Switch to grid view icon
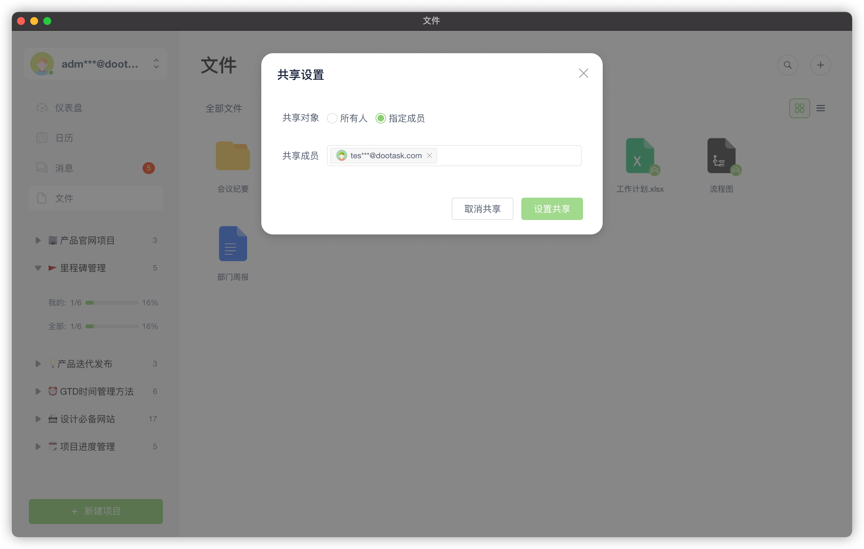864x549 pixels. click(x=799, y=108)
